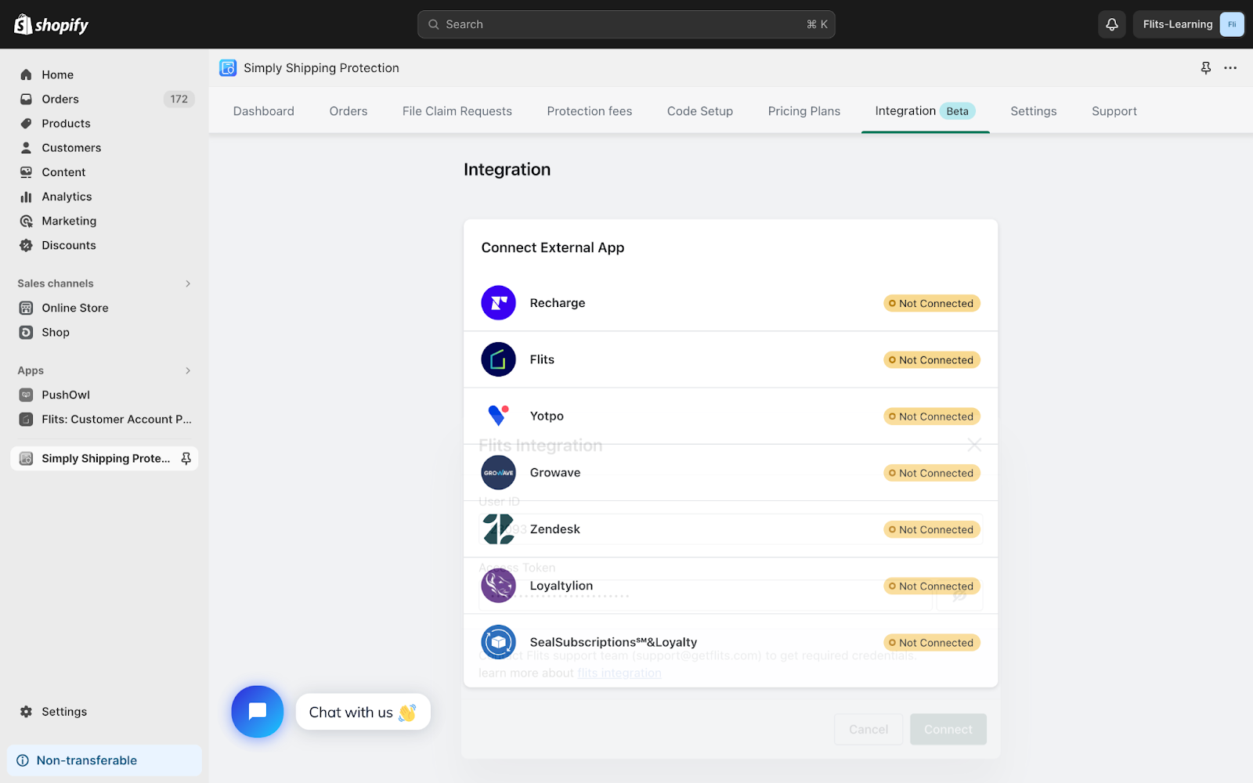
Task: Click the Recharge app logo
Action: (x=498, y=303)
